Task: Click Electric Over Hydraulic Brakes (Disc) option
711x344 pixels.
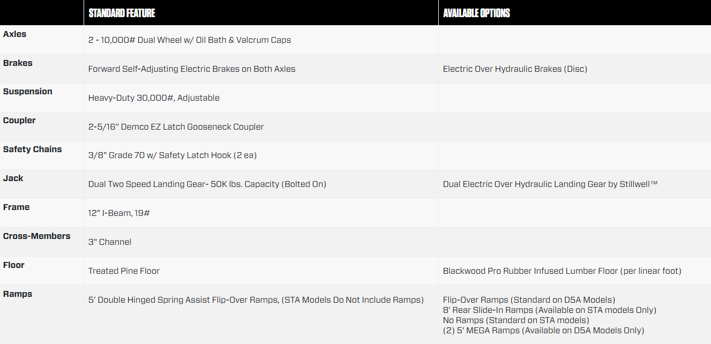Action: pos(515,69)
